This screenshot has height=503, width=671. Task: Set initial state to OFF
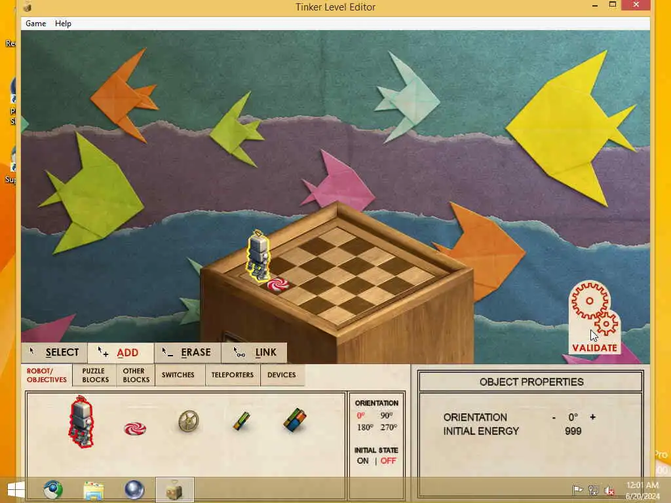[388, 460]
